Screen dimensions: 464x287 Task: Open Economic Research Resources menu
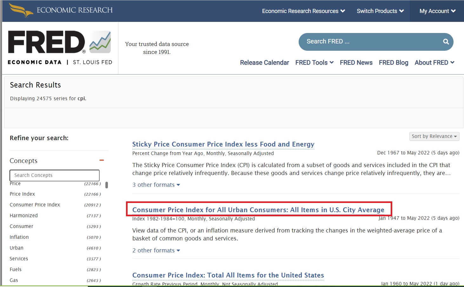pyautogui.click(x=303, y=11)
